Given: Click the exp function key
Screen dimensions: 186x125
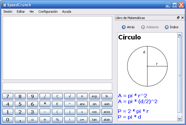Looking at the screenshot, I should [94, 96].
